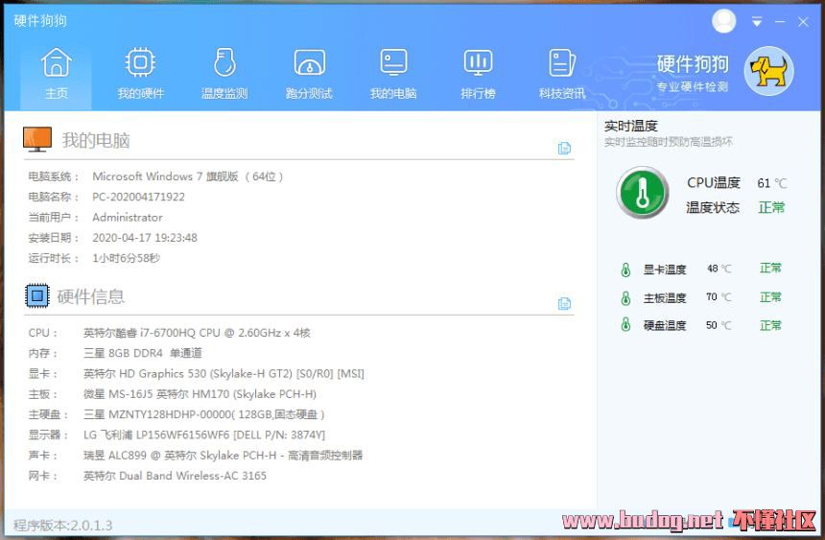
Task: Click the green CPU thermometer gauge
Action: (x=642, y=193)
